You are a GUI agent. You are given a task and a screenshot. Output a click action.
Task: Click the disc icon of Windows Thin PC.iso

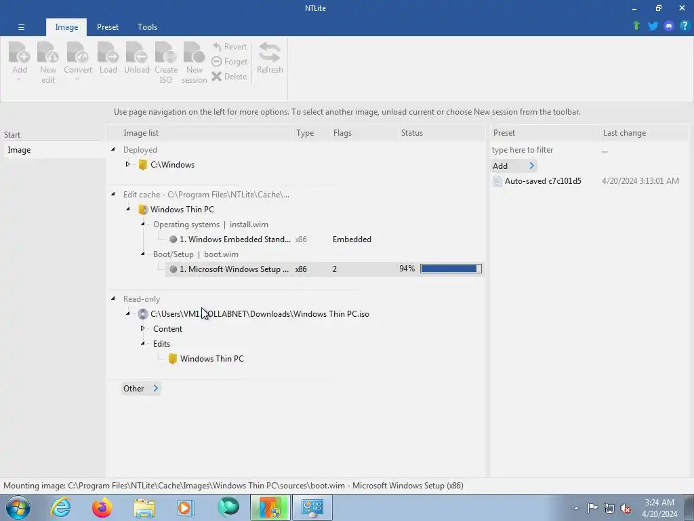point(142,314)
